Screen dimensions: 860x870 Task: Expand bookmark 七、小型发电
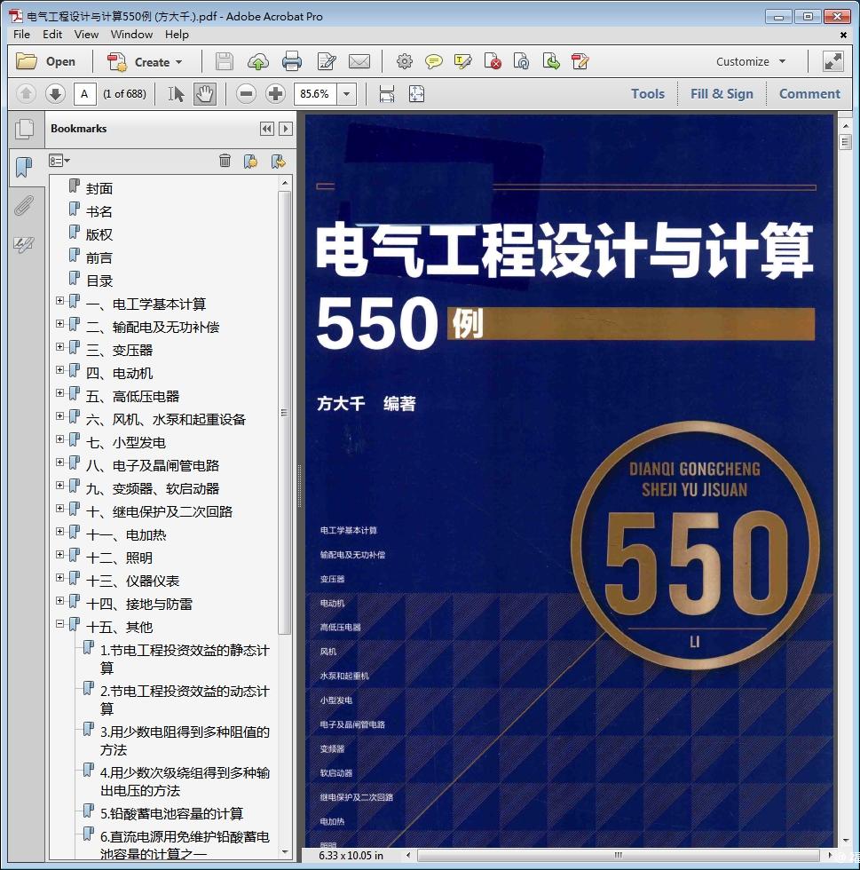click(60, 439)
